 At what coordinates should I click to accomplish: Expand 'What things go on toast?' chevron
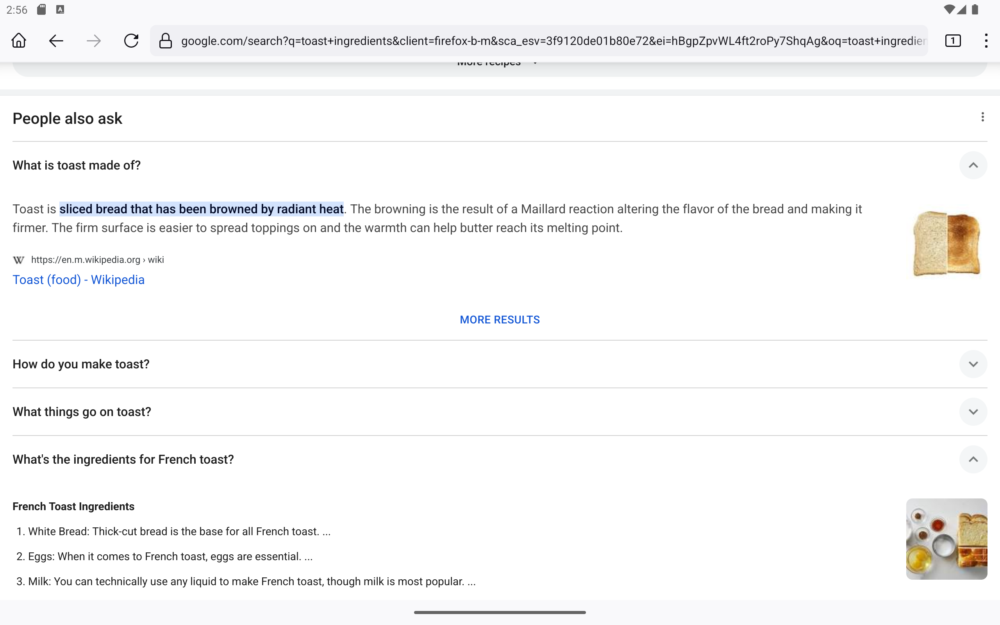click(973, 412)
